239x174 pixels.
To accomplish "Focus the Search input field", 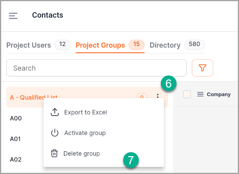I will (96, 68).
